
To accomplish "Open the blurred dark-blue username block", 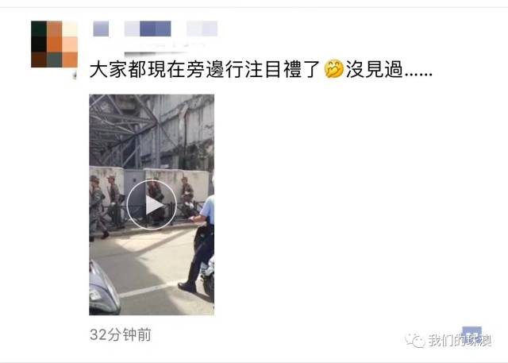I will 156,29.
